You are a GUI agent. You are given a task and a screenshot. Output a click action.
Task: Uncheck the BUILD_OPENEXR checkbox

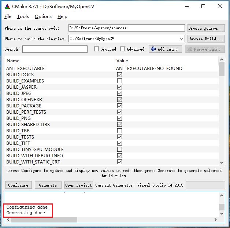[119, 100]
